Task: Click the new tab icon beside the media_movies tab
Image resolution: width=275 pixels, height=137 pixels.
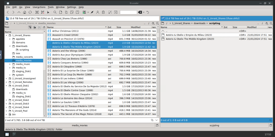Action: click(x=157, y=125)
